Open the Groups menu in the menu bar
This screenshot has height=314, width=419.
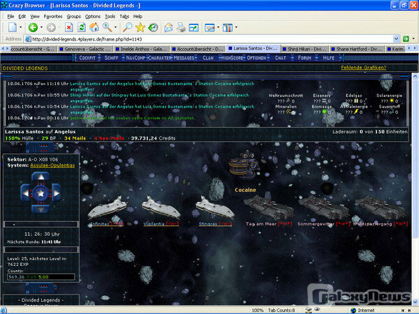pos(73,15)
